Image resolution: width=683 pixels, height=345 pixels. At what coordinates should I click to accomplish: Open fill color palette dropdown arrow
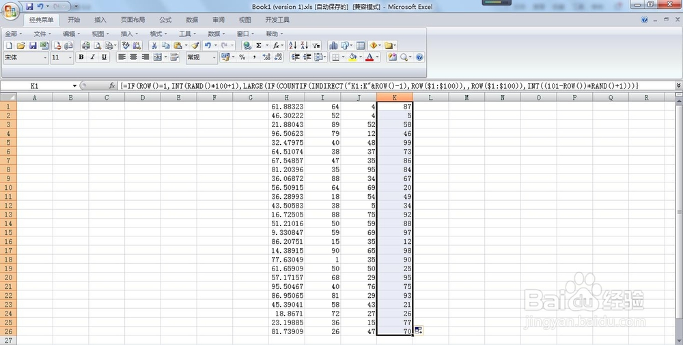click(361, 57)
